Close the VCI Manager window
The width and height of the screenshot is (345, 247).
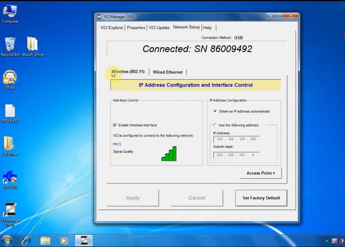[x=291, y=16]
